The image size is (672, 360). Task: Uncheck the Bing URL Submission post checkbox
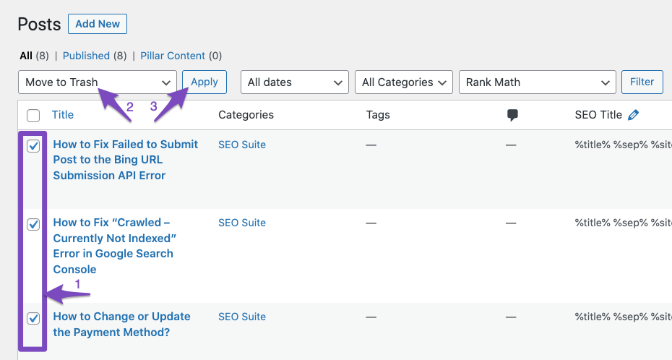(33, 146)
